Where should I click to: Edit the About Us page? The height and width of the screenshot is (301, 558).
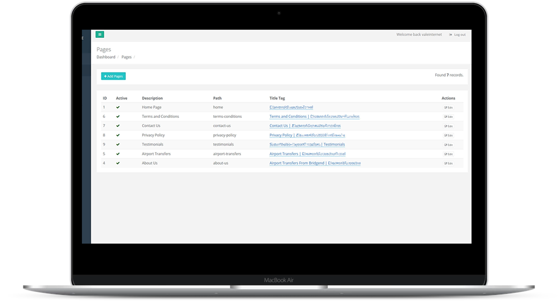[x=448, y=163]
